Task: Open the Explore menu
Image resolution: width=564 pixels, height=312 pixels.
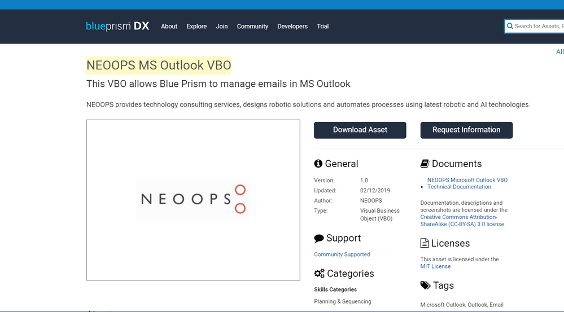Action: point(196,27)
